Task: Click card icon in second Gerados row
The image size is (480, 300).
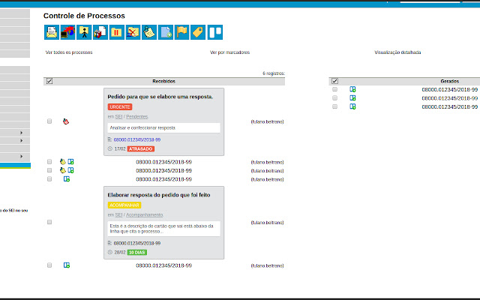Action: tap(352, 98)
